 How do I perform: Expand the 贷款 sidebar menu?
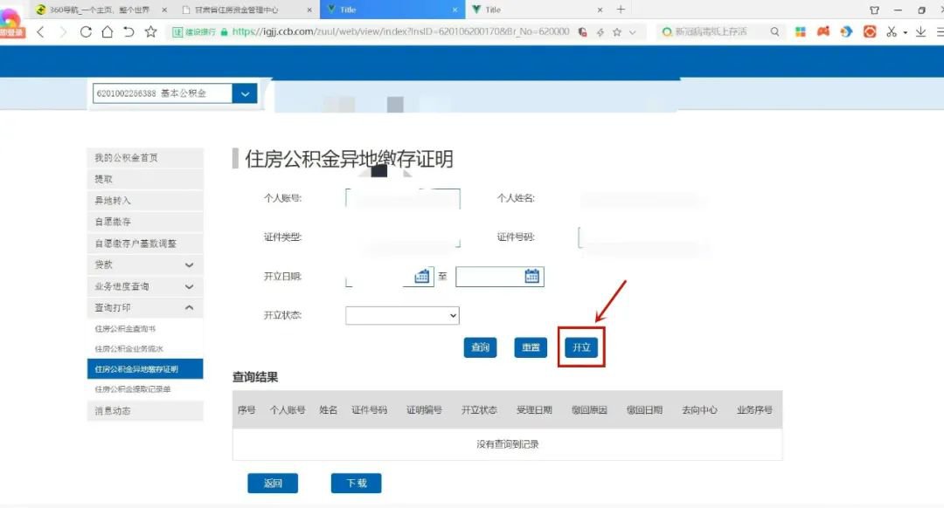pyautogui.click(x=145, y=264)
